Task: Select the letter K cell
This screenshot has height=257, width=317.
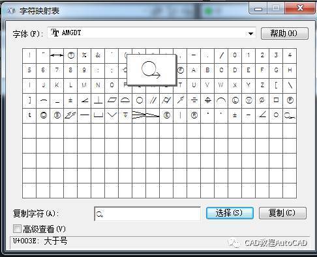Action: point(57,85)
